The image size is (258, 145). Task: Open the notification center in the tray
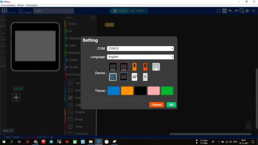[253, 142]
